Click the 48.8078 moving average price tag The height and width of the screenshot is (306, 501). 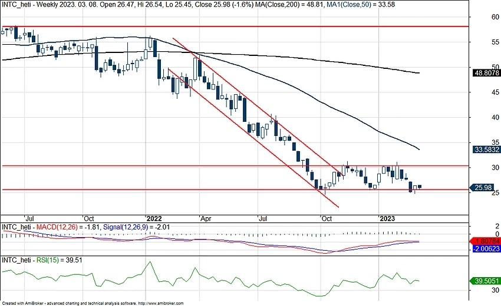(486, 74)
